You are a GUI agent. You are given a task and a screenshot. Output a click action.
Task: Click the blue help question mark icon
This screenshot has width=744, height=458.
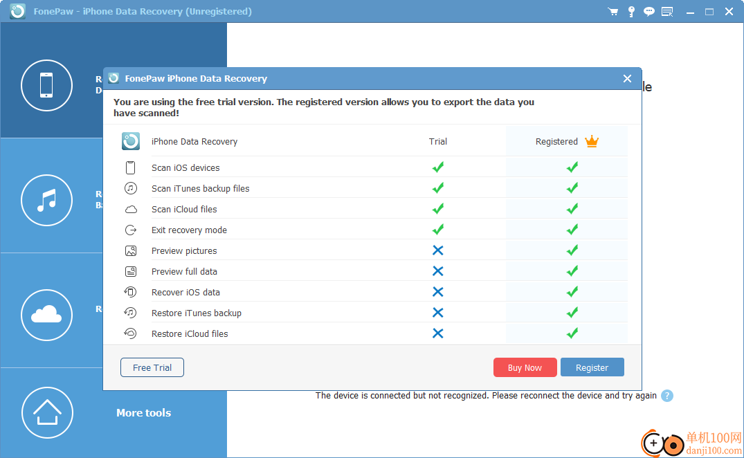[x=666, y=396]
